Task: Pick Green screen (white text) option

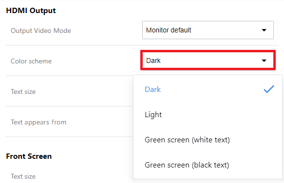Action: tap(208, 140)
